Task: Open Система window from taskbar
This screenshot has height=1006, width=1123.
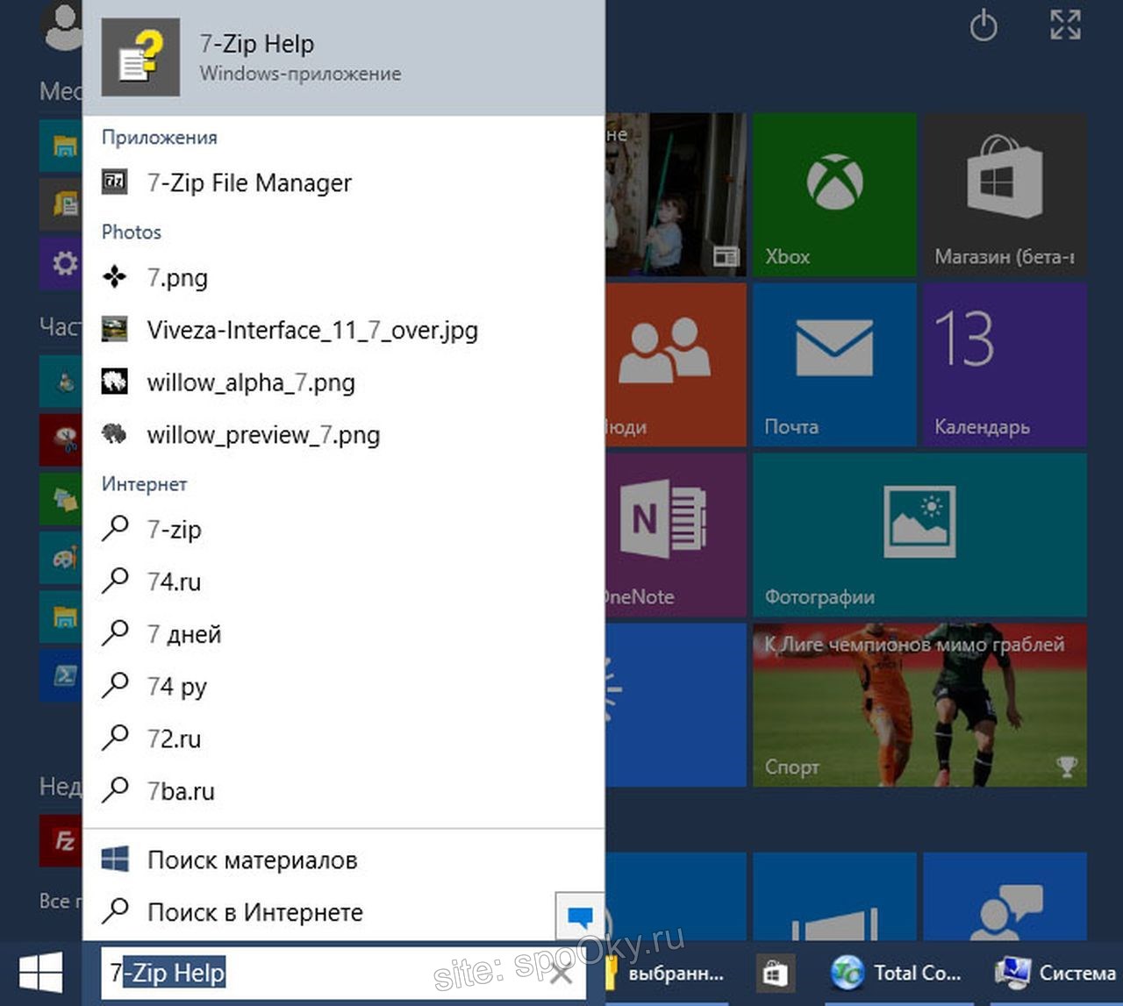Action: click(x=1055, y=973)
